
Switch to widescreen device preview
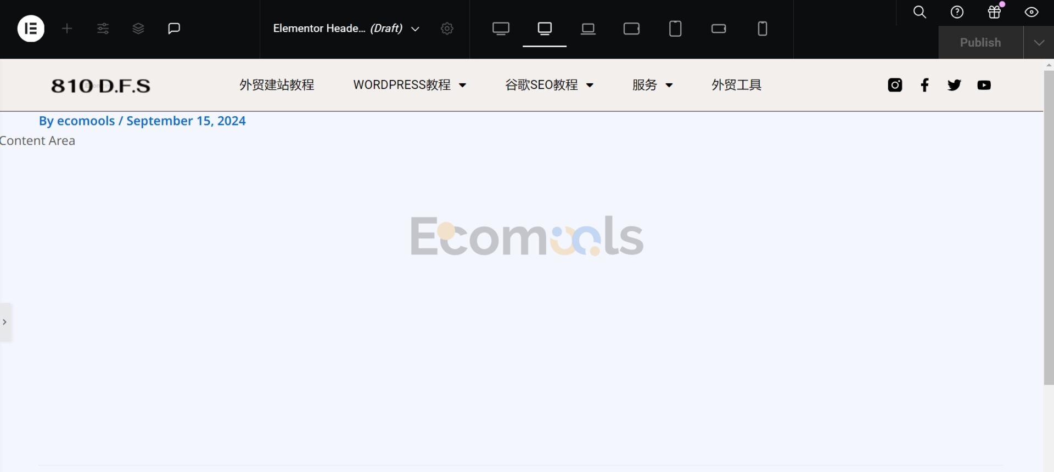click(501, 29)
